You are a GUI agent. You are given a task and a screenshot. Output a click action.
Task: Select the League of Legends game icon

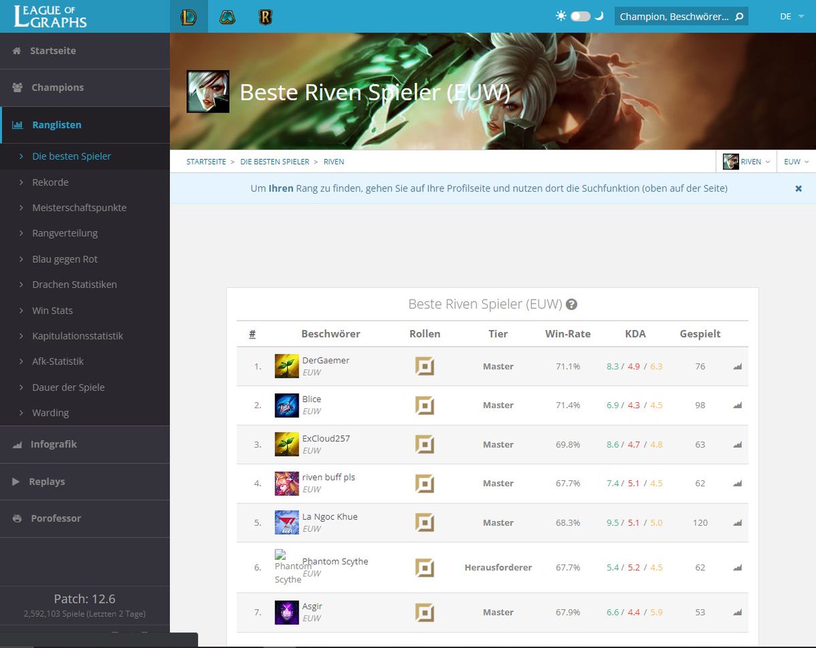pos(188,16)
